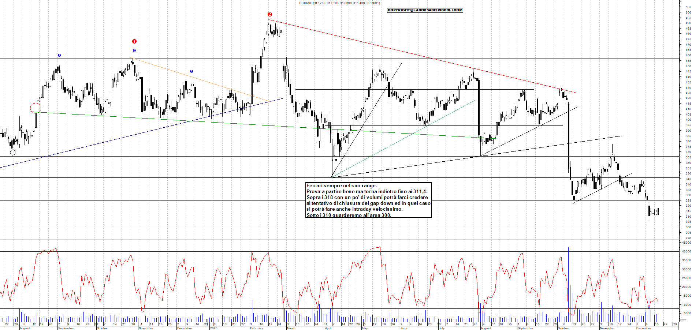Screen dimensions: 692x330
Task: Click the tall blue October volume spike
Action: [568, 278]
